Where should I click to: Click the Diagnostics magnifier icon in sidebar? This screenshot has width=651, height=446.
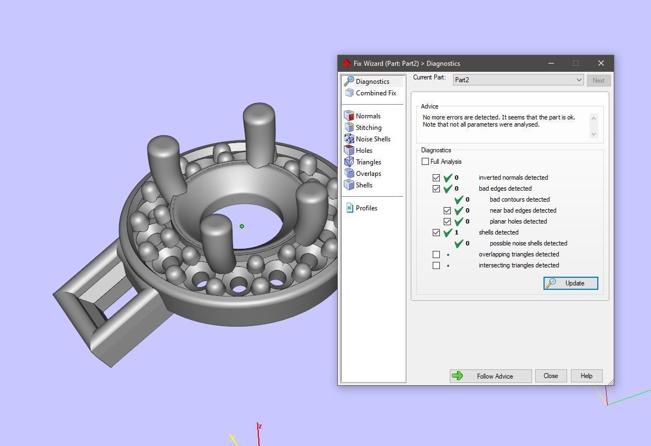[349, 81]
